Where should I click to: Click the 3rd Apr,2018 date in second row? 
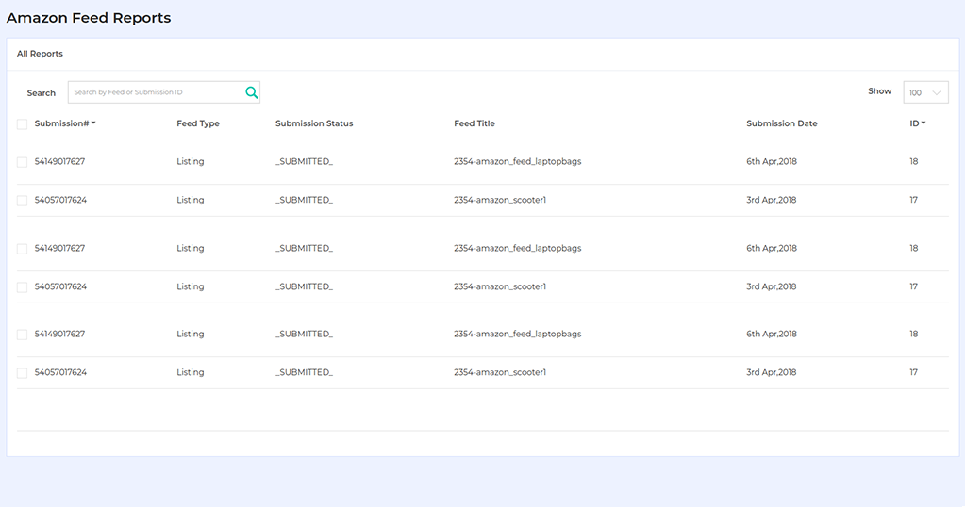click(x=772, y=200)
